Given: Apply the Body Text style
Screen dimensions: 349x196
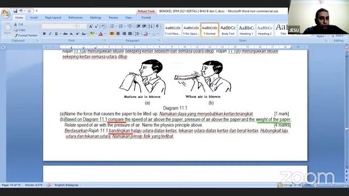Looking at the screenshot, I should pyautogui.click(x=228, y=30).
